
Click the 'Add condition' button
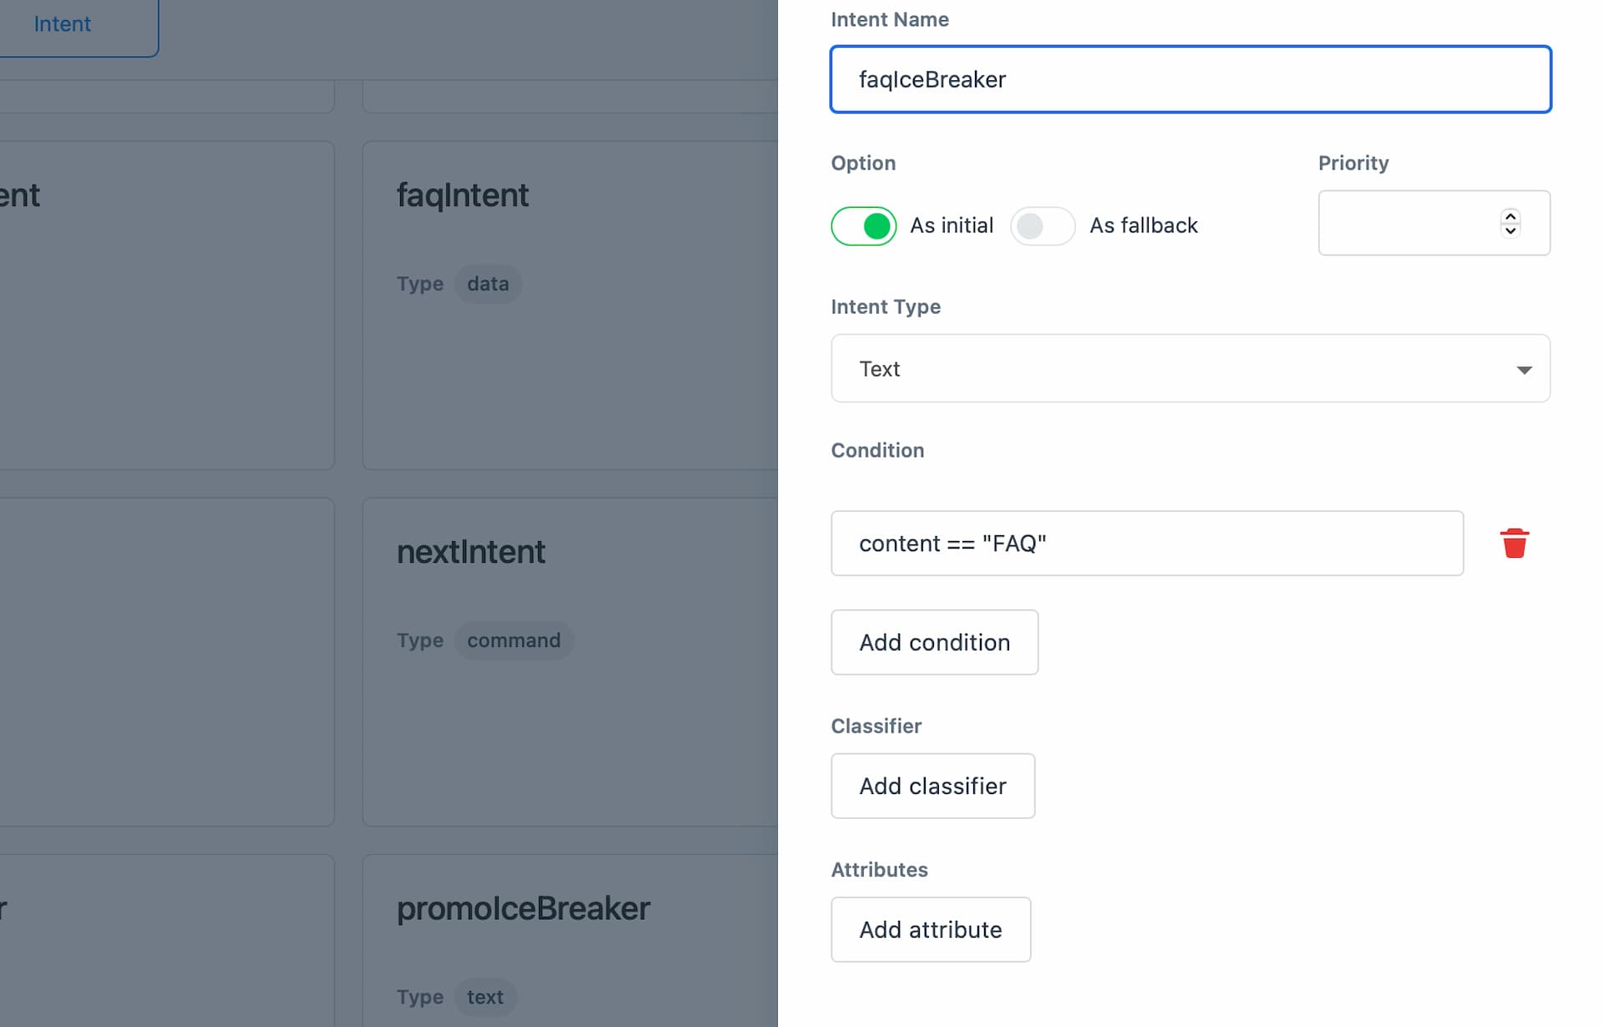coord(934,641)
